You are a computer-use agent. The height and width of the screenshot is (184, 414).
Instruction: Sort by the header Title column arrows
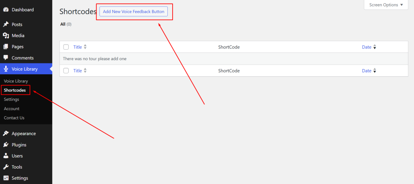(85, 47)
